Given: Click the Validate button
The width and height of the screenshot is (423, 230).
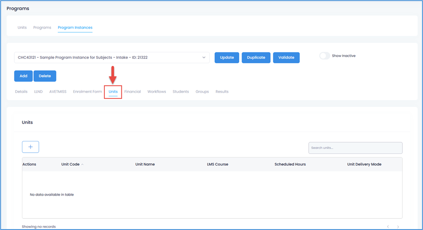Looking at the screenshot, I should (286, 58).
